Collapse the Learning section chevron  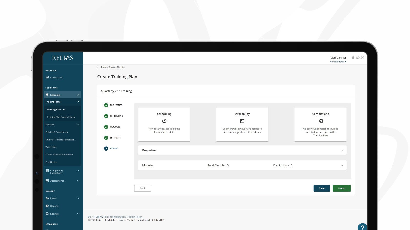click(x=78, y=95)
